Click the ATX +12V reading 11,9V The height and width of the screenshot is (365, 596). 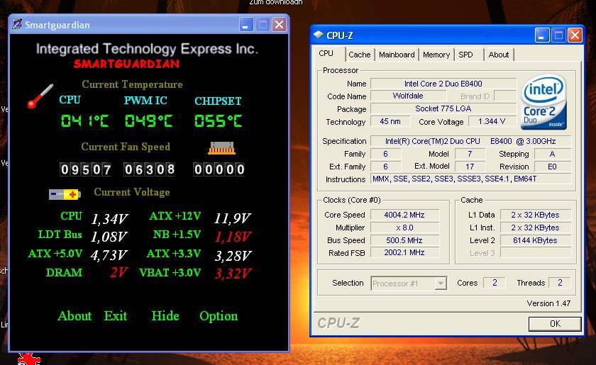pyautogui.click(x=232, y=218)
